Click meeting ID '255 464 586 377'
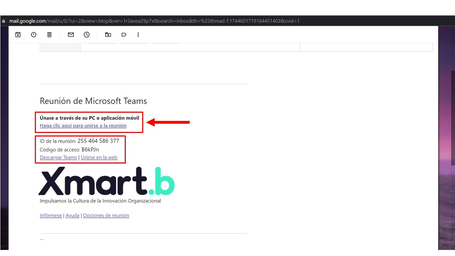Image resolution: width=455 pixels, height=256 pixels. [98, 141]
